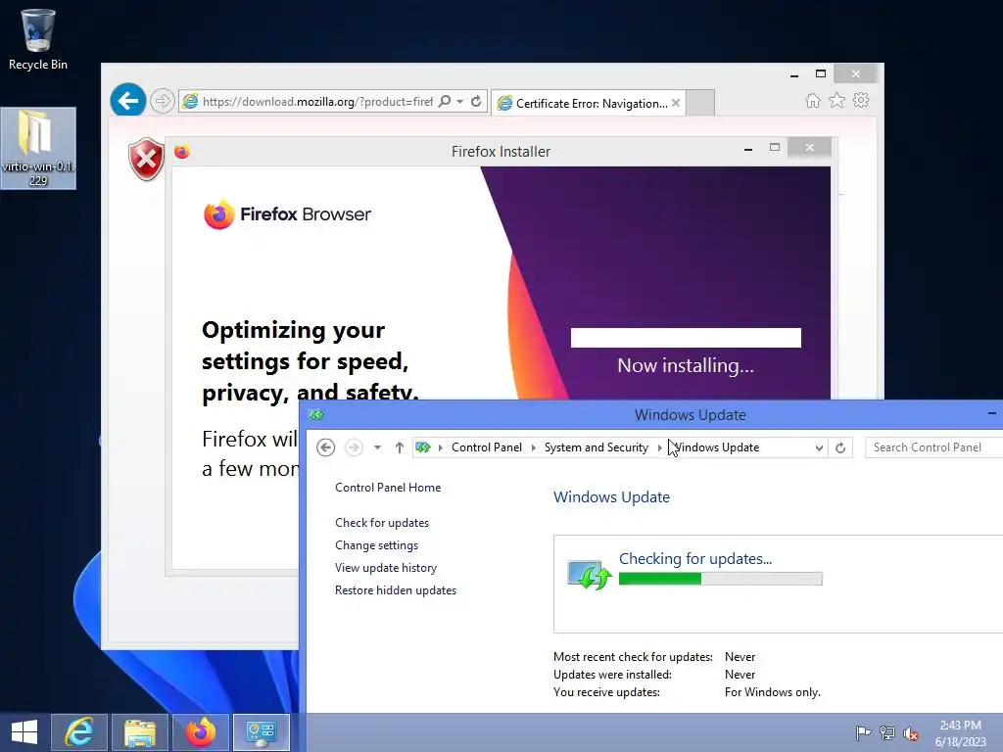This screenshot has width=1003, height=752.
Task: Go back in Windows Update window
Action: pyautogui.click(x=325, y=446)
